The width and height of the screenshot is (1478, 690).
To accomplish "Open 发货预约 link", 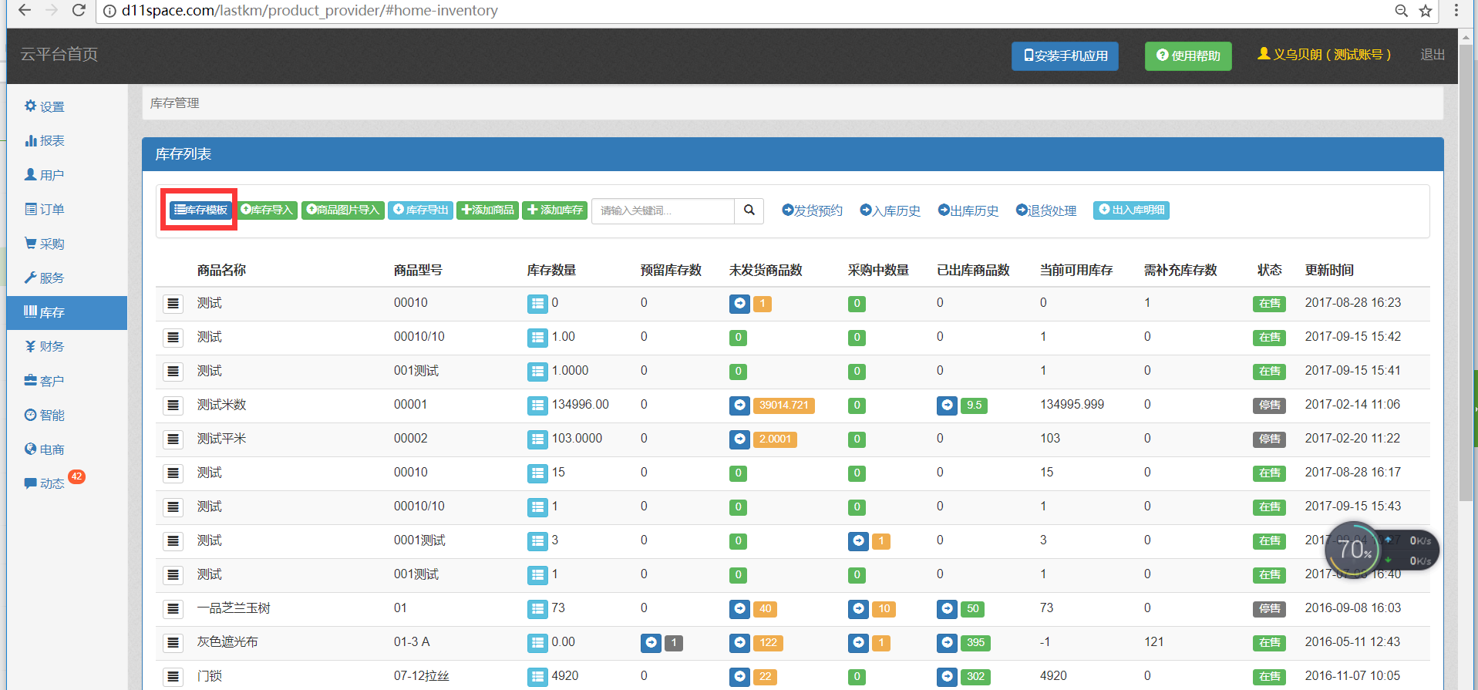I will point(812,210).
